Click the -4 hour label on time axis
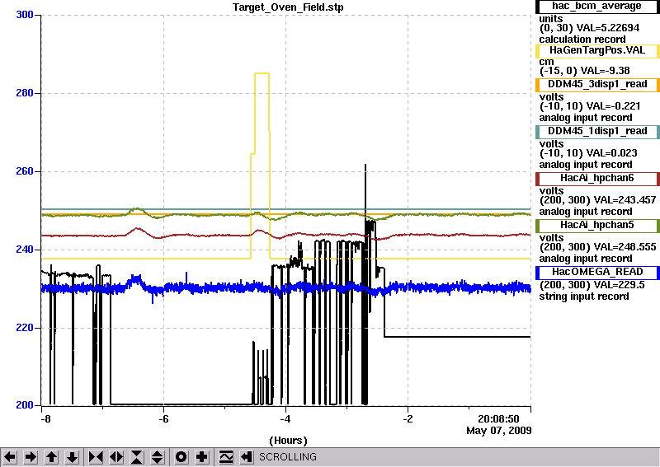 pos(285,419)
